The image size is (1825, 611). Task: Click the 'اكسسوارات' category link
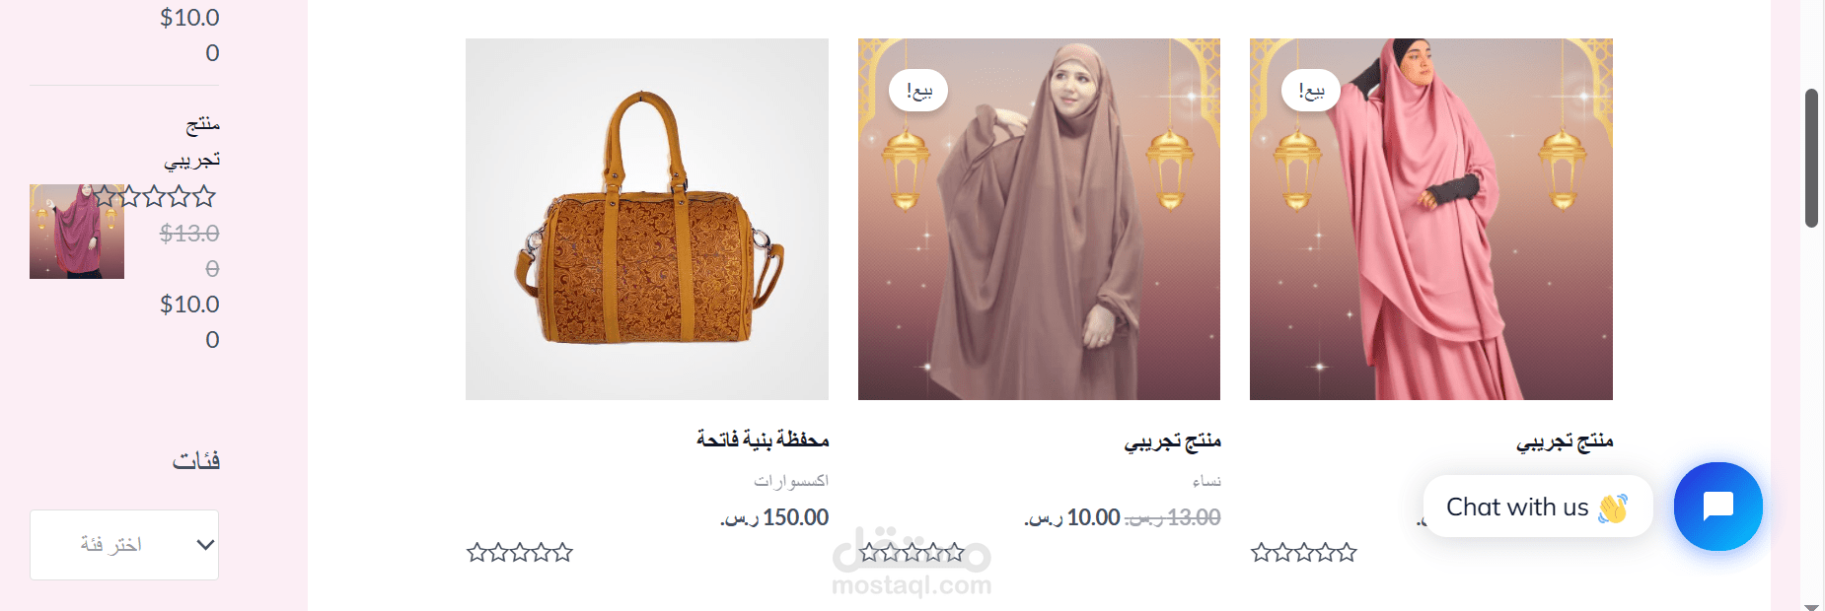coord(791,481)
